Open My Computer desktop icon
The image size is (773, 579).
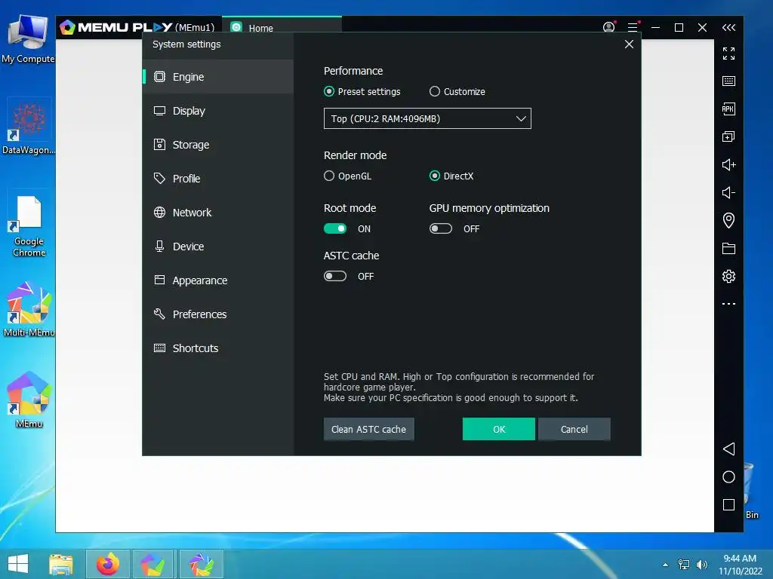point(28,39)
